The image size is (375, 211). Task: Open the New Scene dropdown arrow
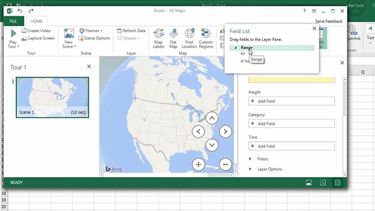coord(75,47)
